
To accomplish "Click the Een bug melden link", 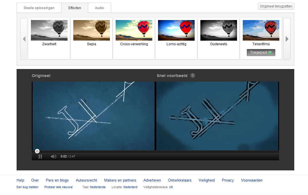I will pos(27,187).
